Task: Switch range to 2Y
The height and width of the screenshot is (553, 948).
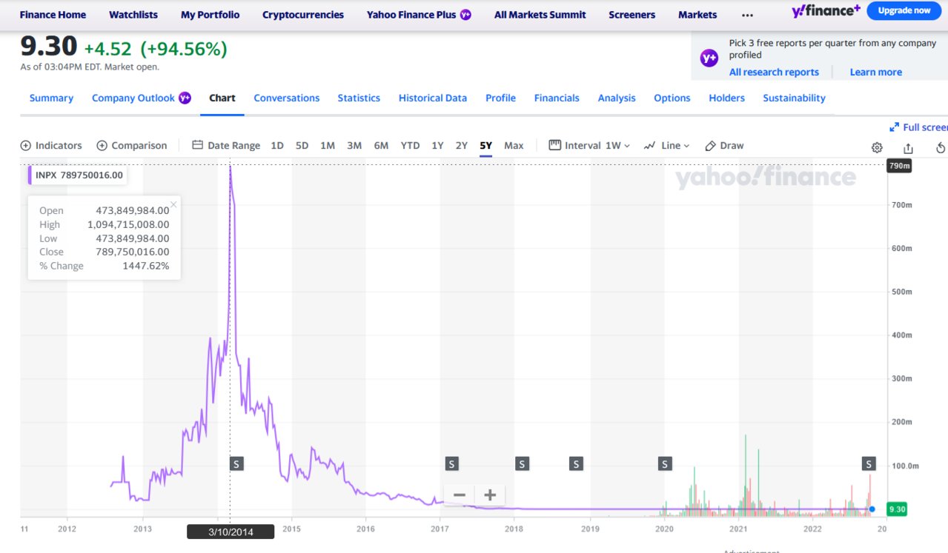Action: 462,146
